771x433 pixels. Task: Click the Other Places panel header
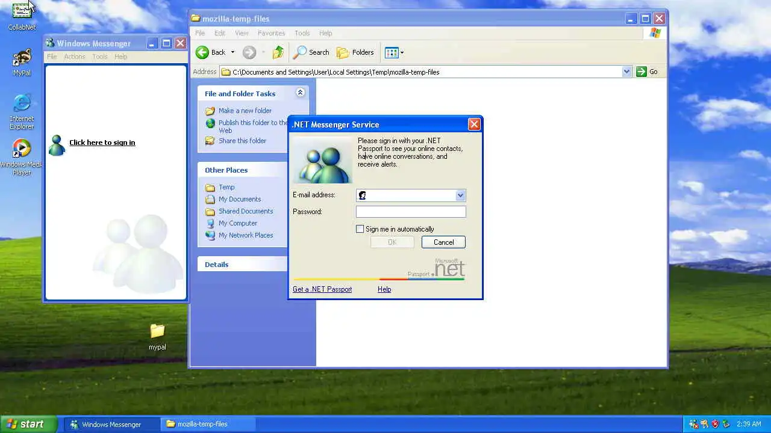coord(243,170)
